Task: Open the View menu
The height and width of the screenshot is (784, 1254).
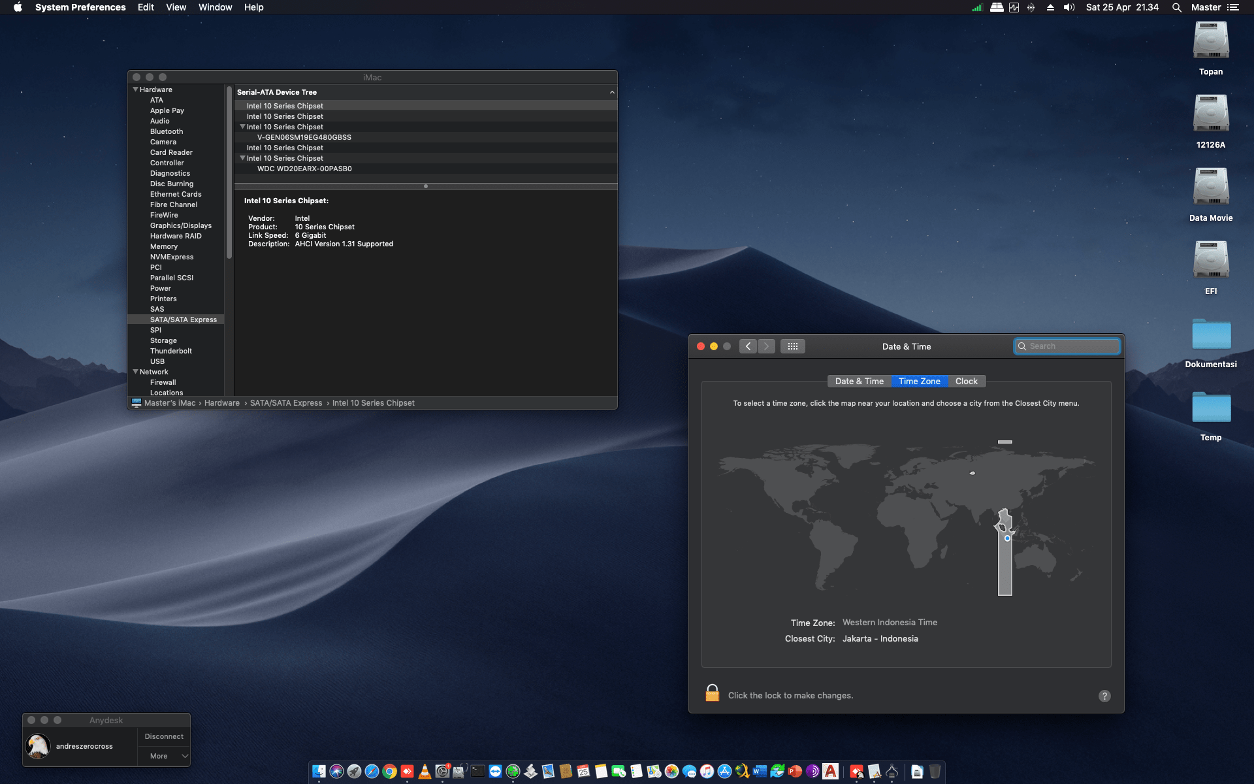Action: (176, 7)
